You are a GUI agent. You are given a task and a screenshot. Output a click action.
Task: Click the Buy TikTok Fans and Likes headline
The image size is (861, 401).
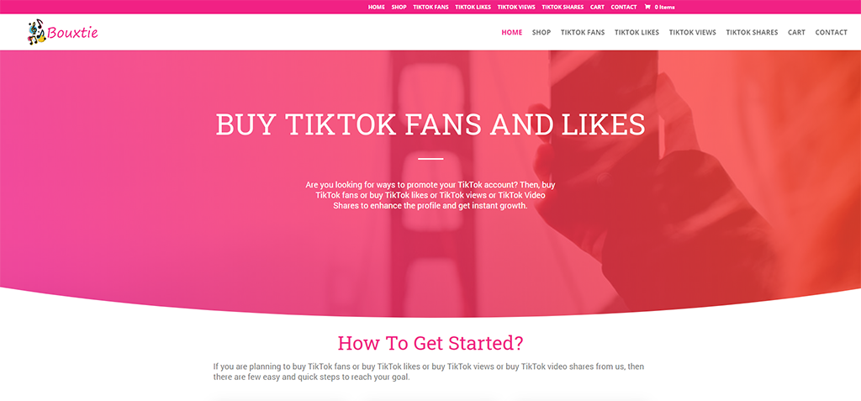coord(430,124)
